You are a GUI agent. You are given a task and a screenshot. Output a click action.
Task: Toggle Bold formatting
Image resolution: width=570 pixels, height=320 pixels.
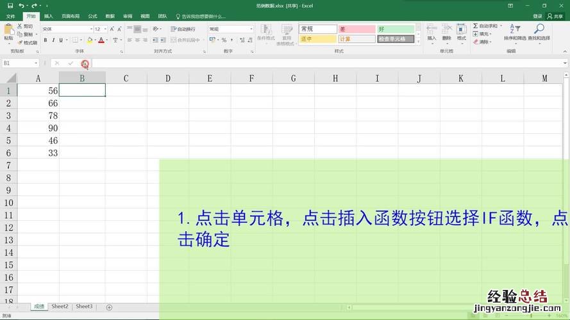pyautogui.click(x=46, y=40)
